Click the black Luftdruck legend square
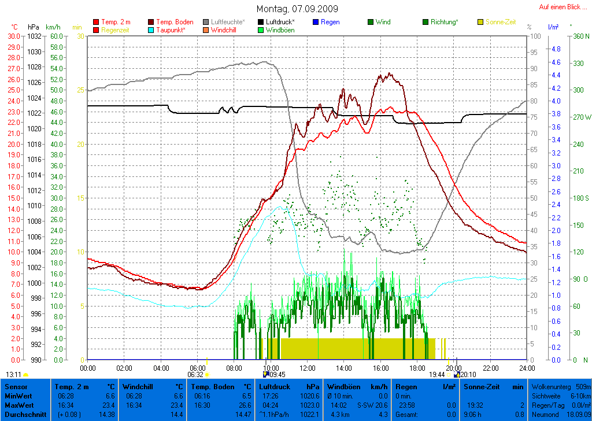Screen dimensions: 592x421 click(x=261, y=22)
